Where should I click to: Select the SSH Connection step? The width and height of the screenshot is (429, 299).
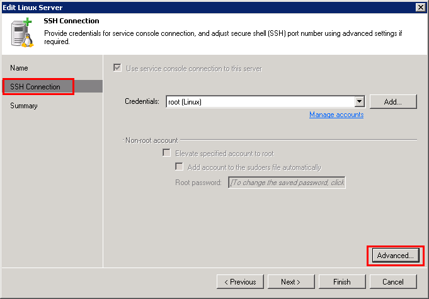[35, 87]
